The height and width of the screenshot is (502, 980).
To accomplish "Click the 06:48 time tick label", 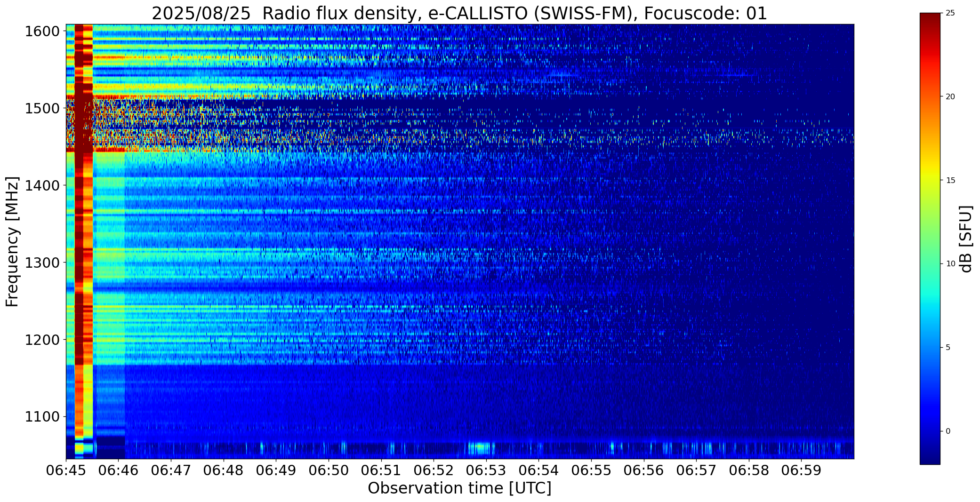I will click(x=224, y=470).
